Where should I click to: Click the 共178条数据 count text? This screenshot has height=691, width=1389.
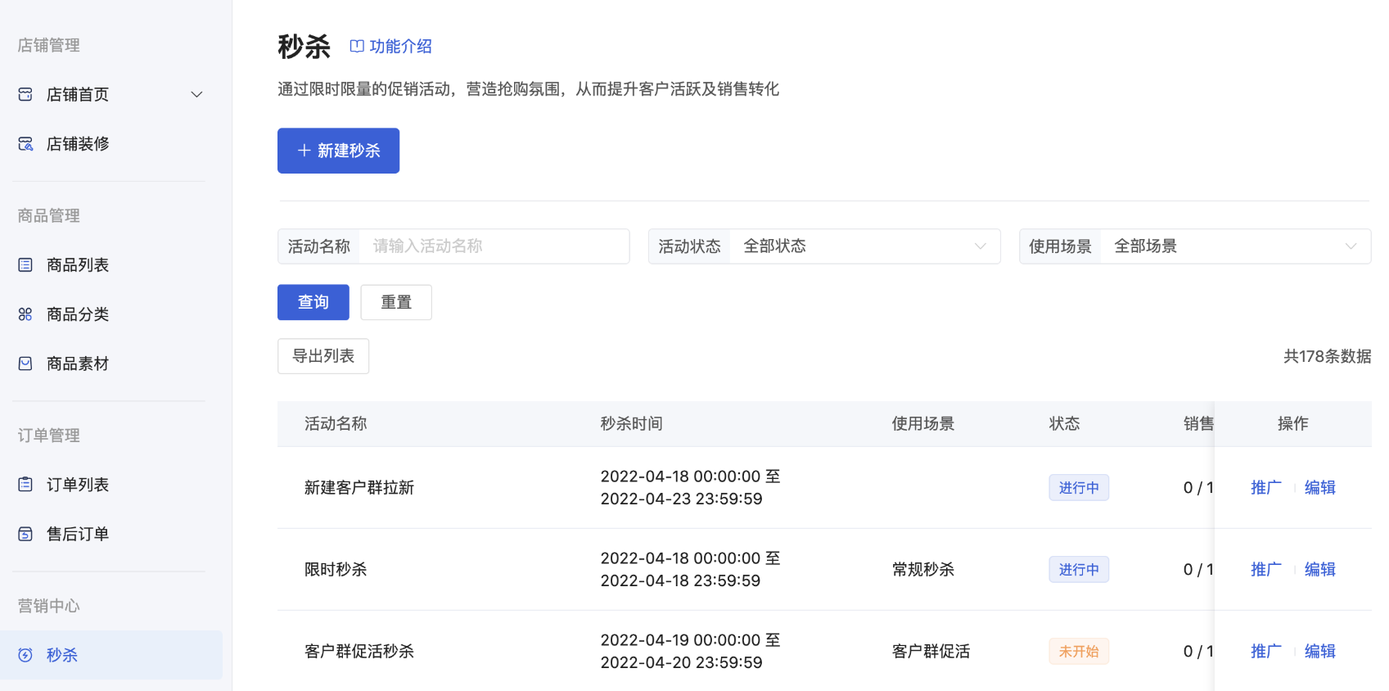1328,356
